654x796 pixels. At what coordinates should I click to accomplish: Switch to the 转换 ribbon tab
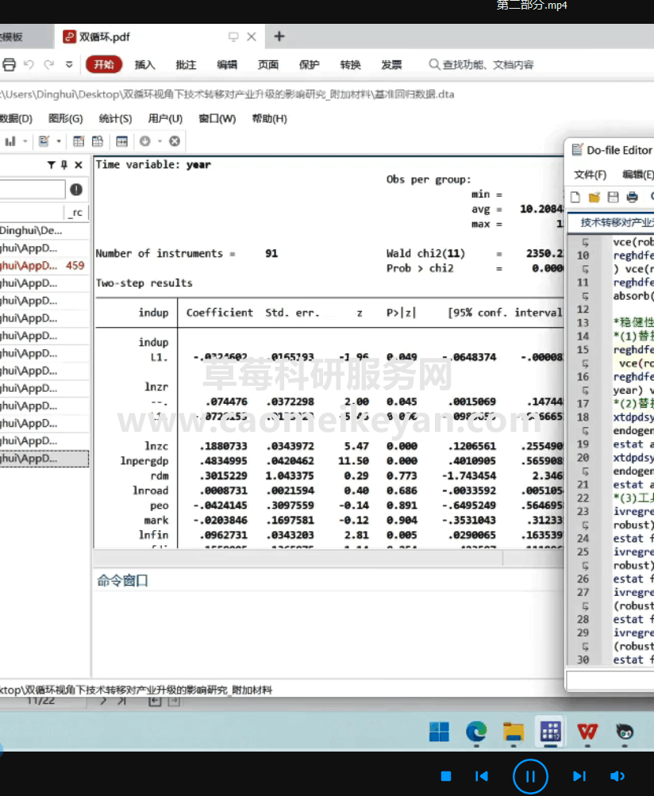[x=350, y=64]
